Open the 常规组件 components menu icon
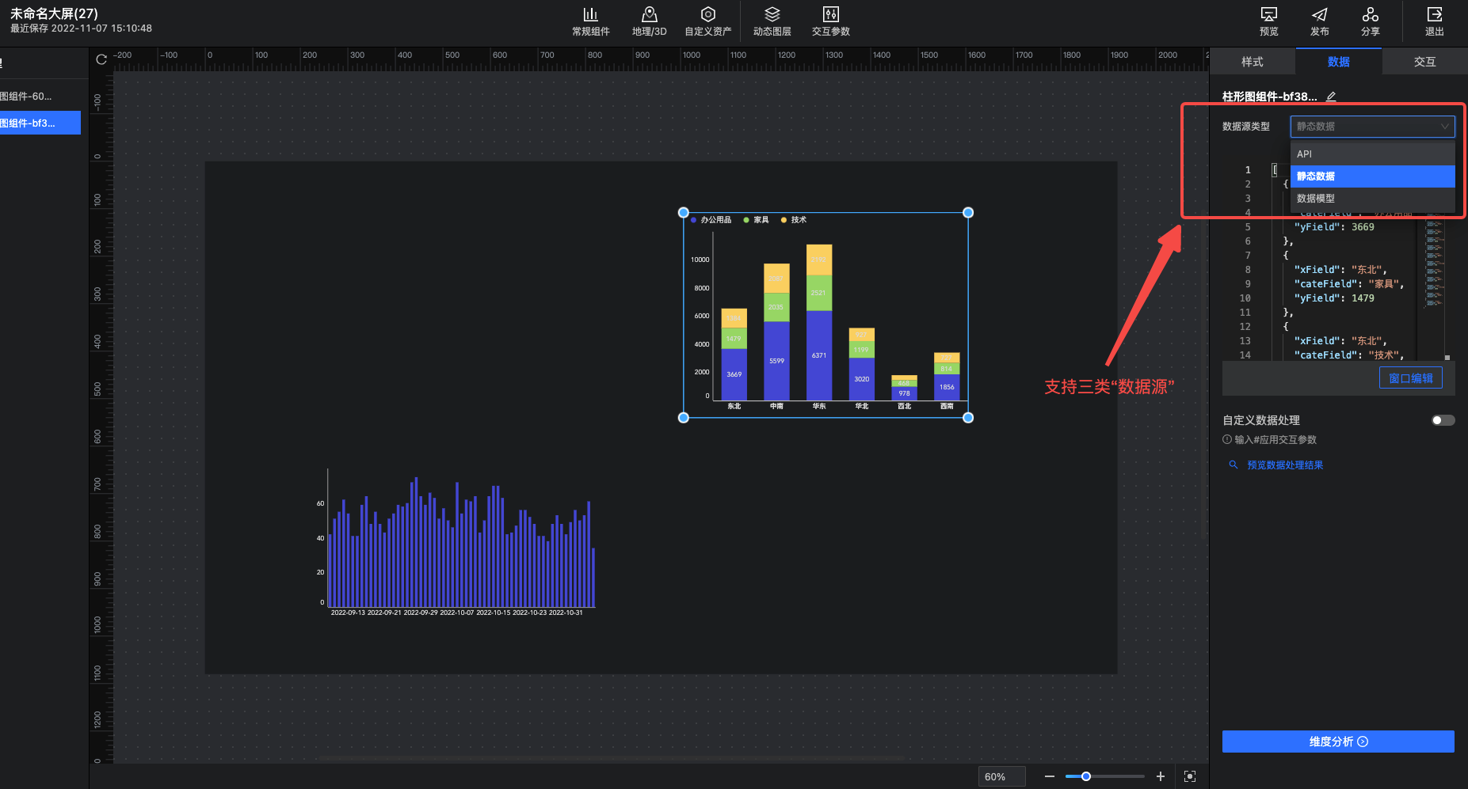 click(x=590, y=15)
